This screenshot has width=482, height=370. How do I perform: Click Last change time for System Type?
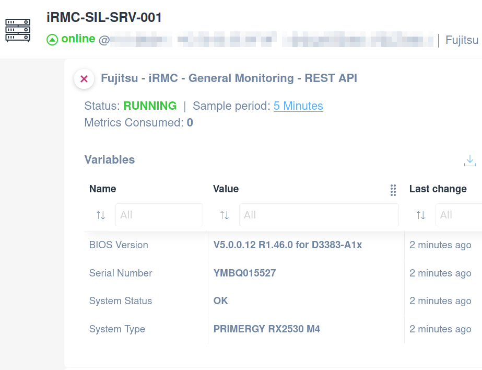pyautogui.click(x=441, y=329)
